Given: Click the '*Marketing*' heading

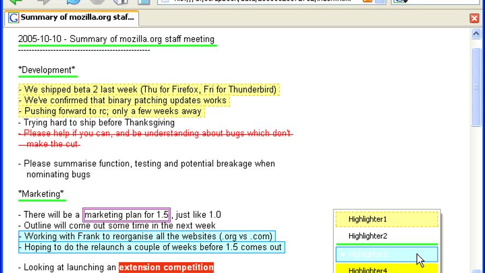Looking at the screenshot, I should [x=41, y=194].
